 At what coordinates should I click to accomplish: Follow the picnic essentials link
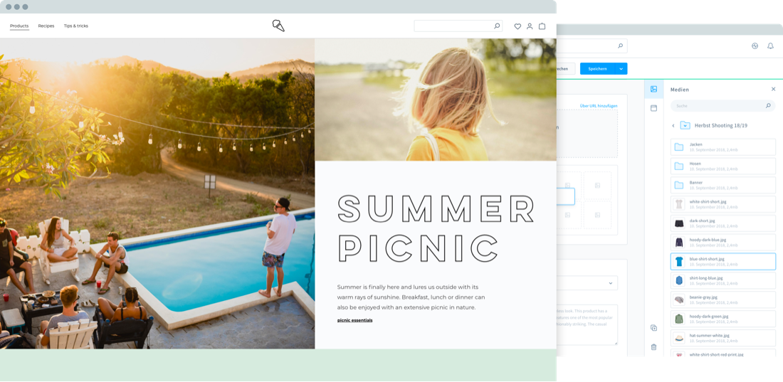354,320
